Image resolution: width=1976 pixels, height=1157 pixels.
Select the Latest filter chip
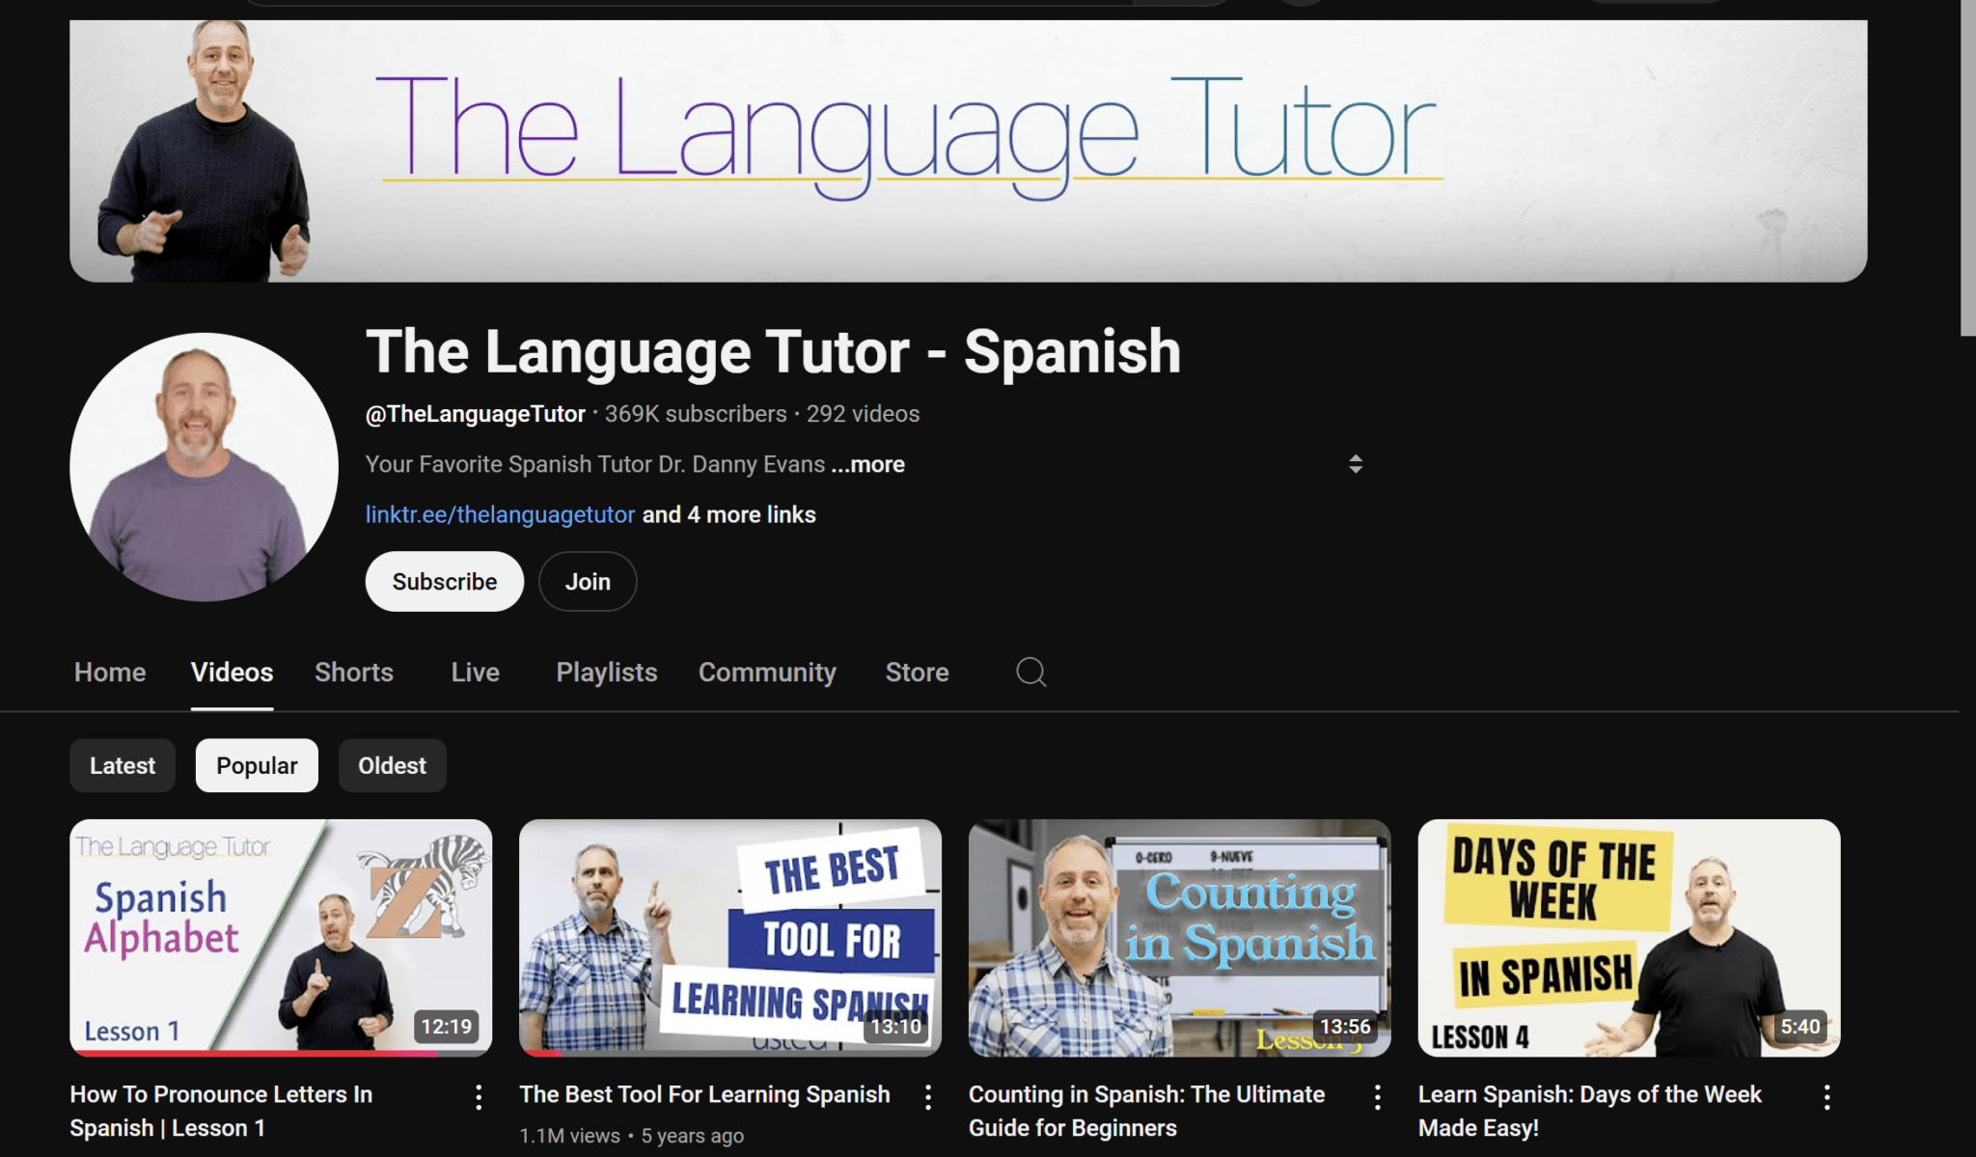[x=122, y=765]
